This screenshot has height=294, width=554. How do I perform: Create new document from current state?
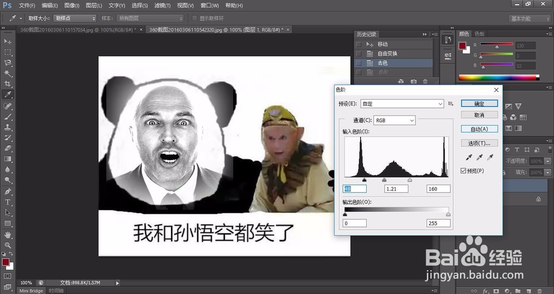(x=401, y=81)
